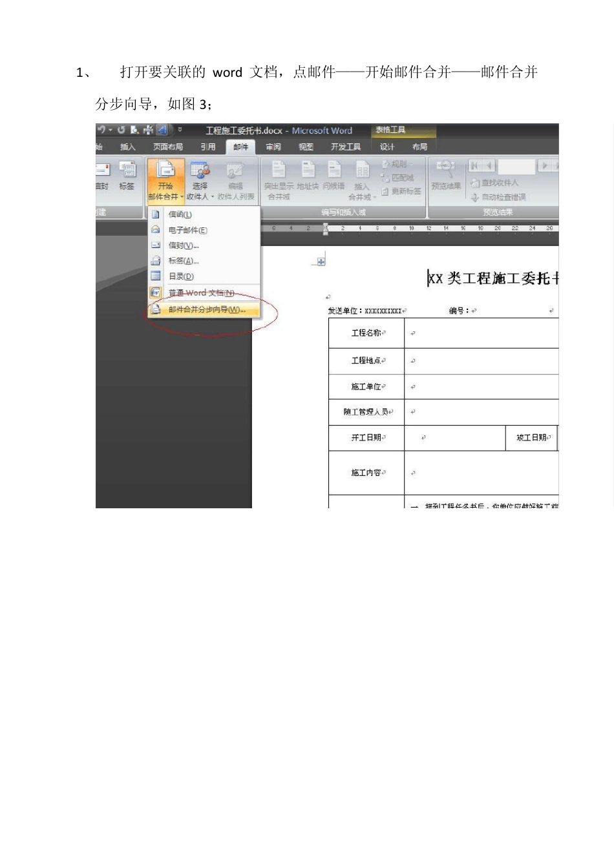The width and height of the screenshot is (614, 868).
Task: Open the 插入合并域 dropdown arrow
Action: 375,198
